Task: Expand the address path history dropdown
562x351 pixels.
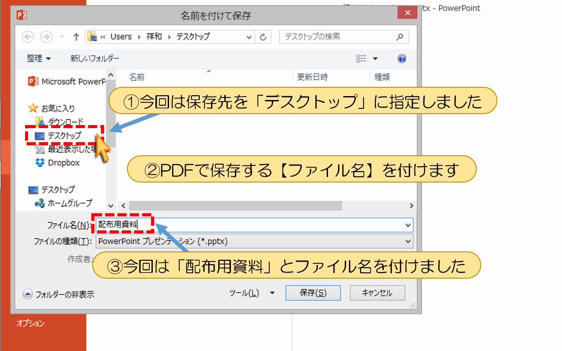Action: click(x=249, y=37)
